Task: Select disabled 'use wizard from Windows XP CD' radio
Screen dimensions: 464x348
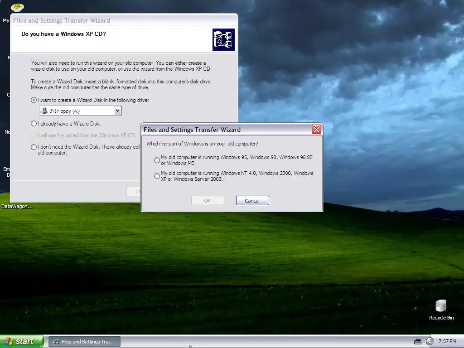Action: (x=34, y=135)
